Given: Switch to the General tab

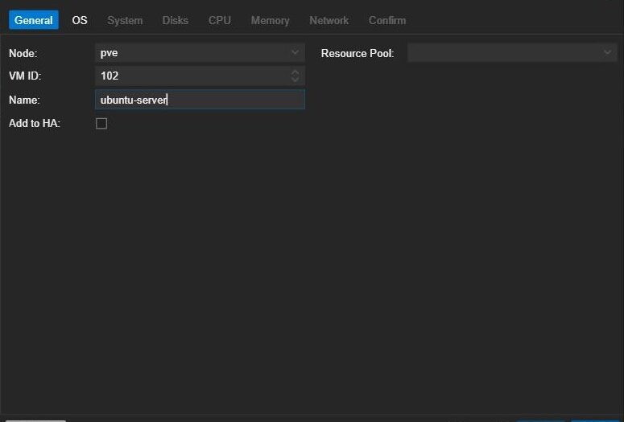Looking at the screenshot, I should 34,20.
